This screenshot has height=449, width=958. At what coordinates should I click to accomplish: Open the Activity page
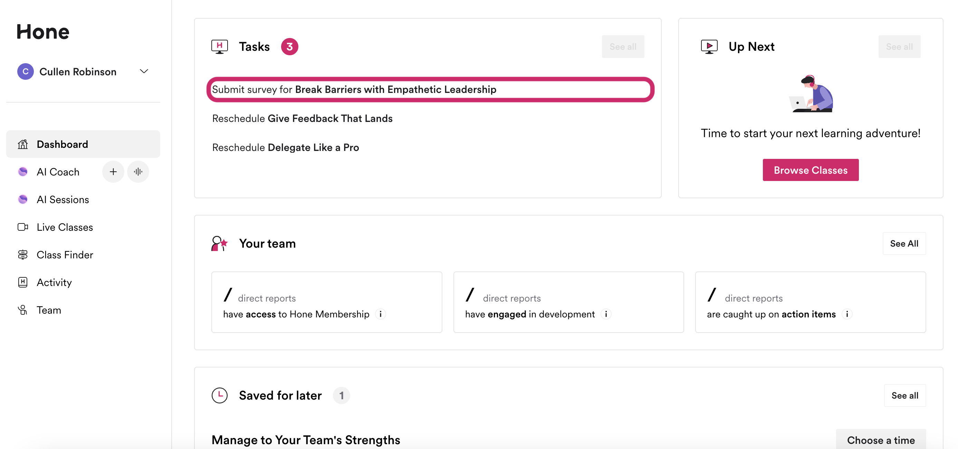[x=54, y=282]
